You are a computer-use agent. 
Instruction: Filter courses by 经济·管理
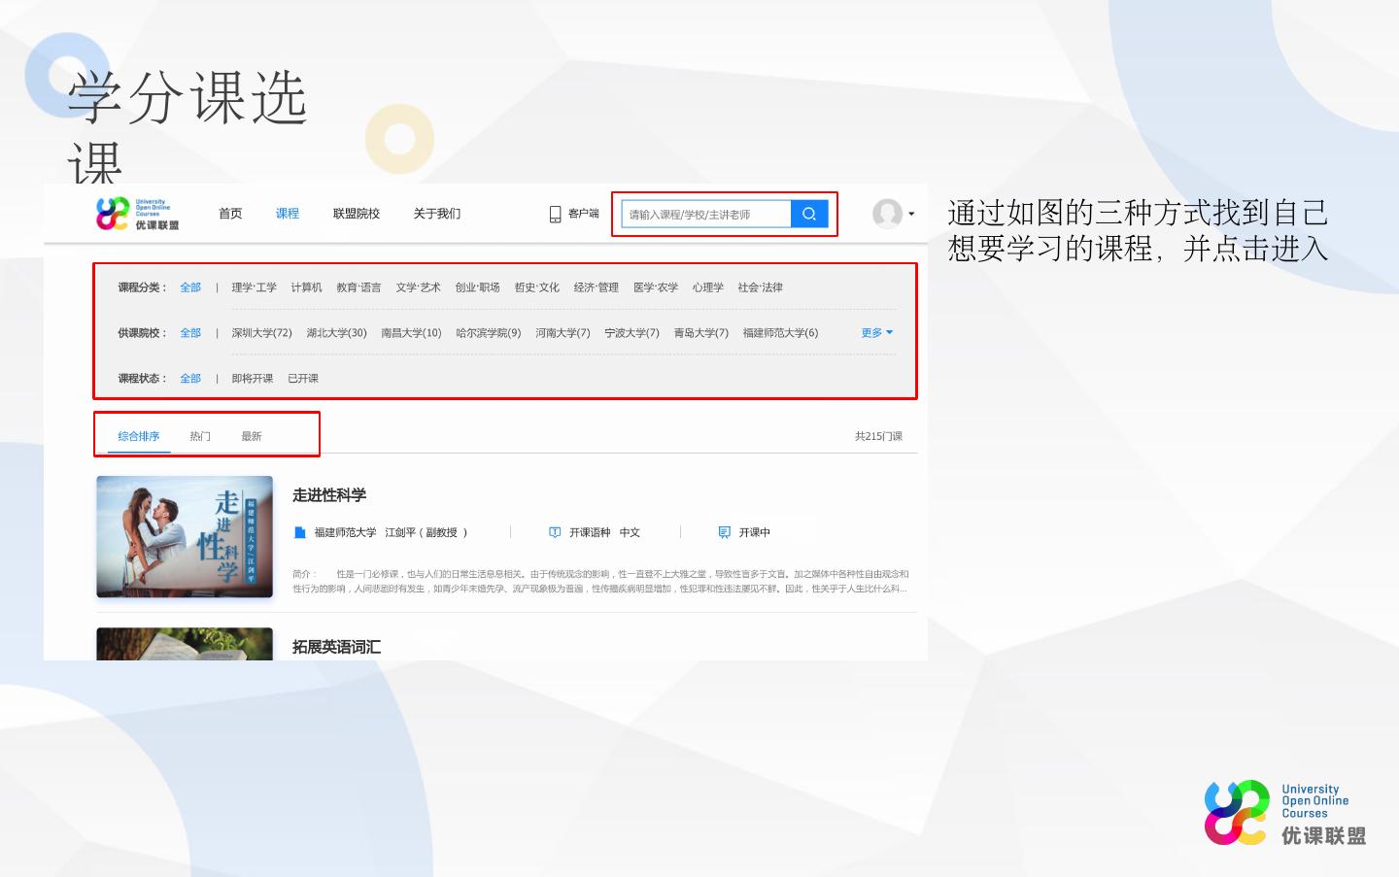(596, 287)
